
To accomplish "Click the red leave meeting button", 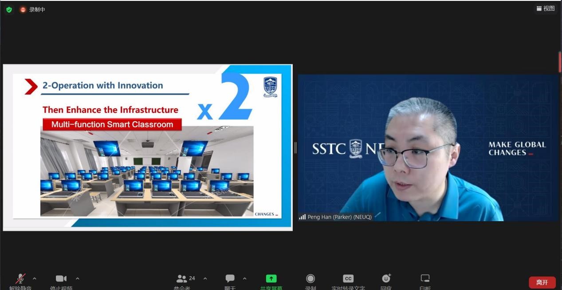I will (x=542, y=282).
